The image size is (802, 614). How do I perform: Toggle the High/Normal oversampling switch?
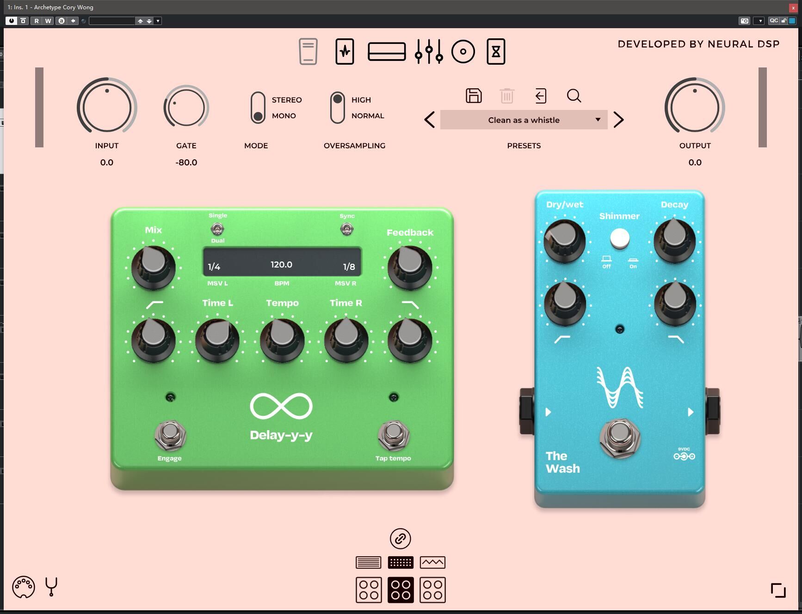[x=338, y=108]
